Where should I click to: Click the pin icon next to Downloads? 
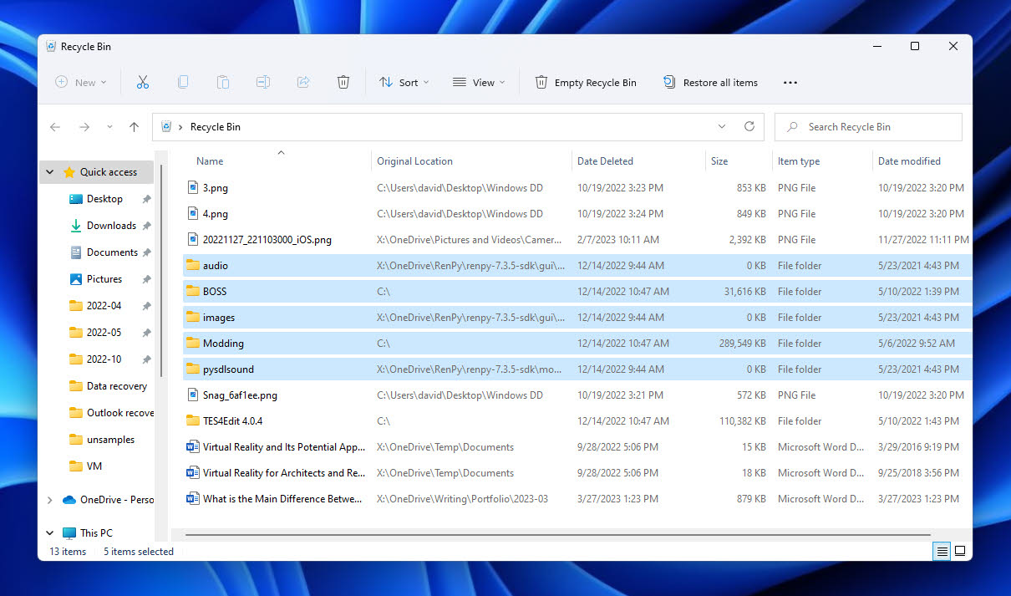coord(146,226)
